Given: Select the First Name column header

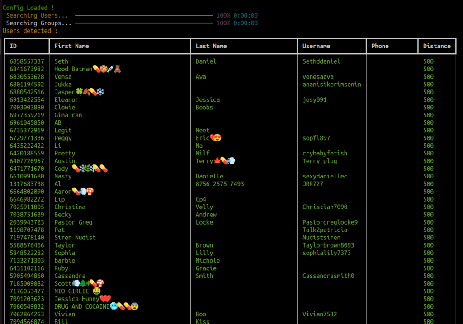Looking at the screenshot, I should coord(71,46).
